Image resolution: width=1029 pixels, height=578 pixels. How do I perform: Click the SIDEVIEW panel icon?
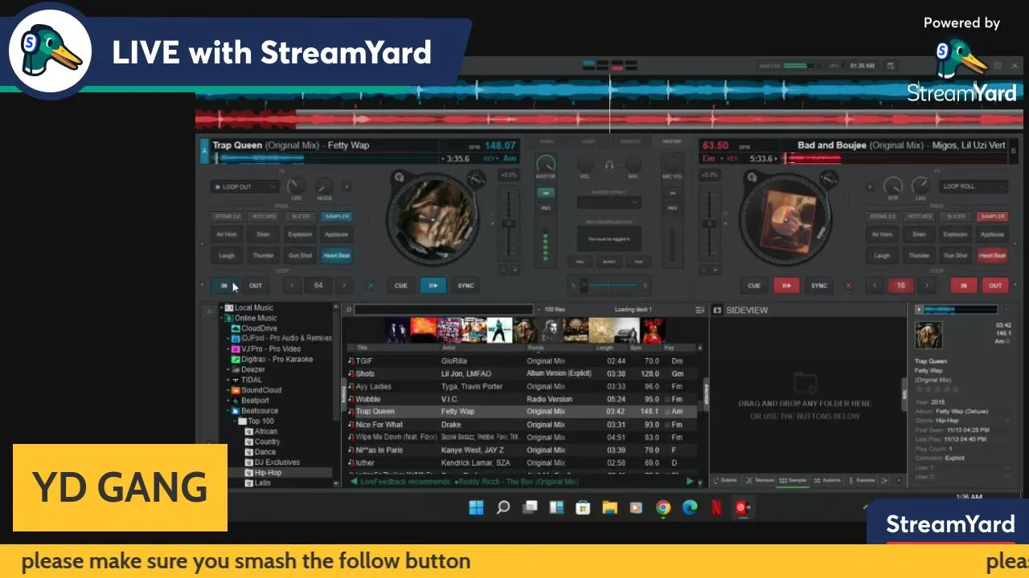[717, 310]
